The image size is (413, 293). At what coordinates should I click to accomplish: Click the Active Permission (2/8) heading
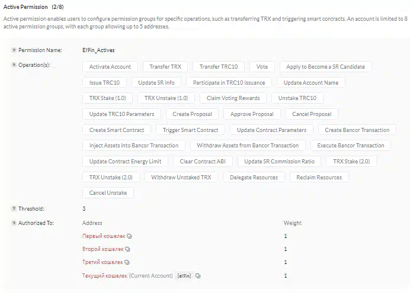point(33,7)
